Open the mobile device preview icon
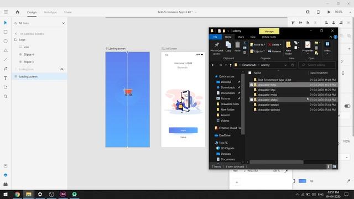Image resolution: width=354 pixels, height=199 pixels. (x=318, y=12)
